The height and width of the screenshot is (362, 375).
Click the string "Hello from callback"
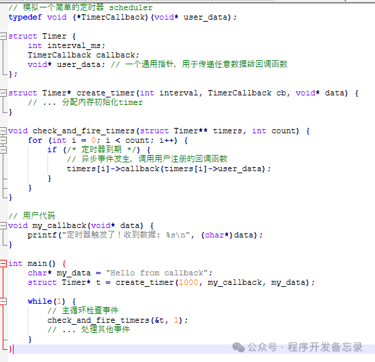point(156,273)
